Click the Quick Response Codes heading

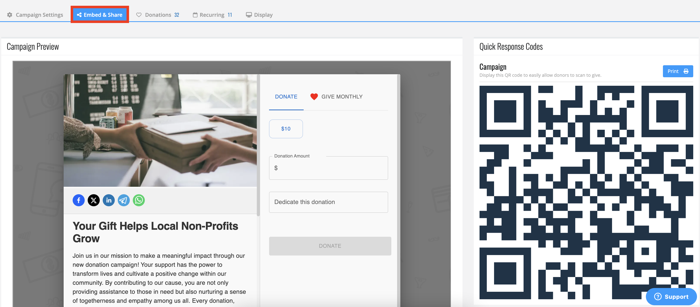point(511,47)
